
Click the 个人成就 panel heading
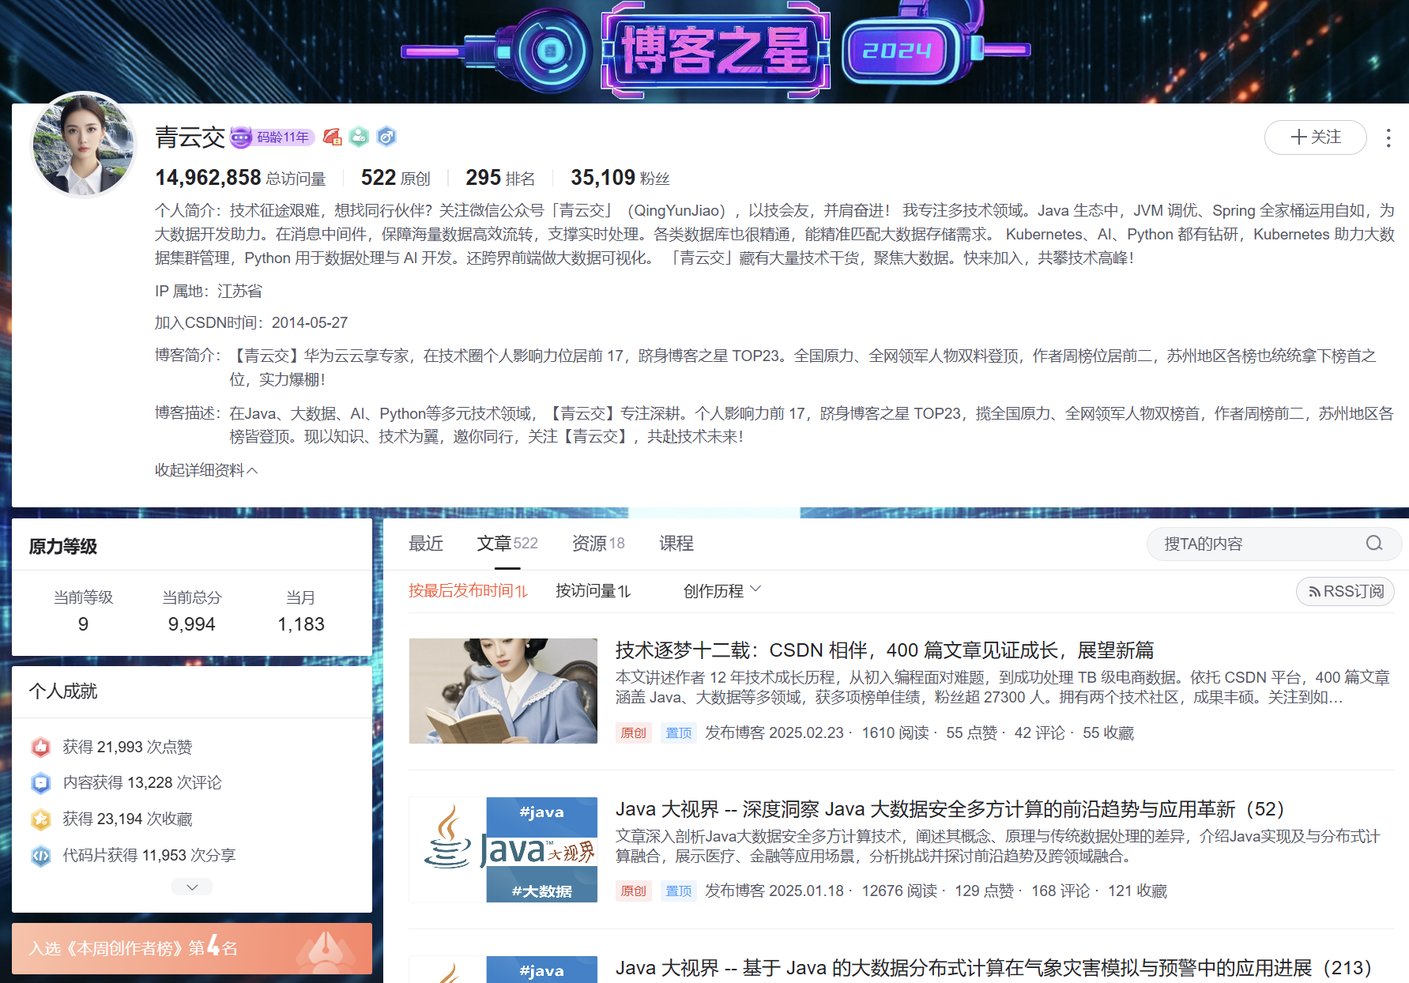(x=63, y=691)
